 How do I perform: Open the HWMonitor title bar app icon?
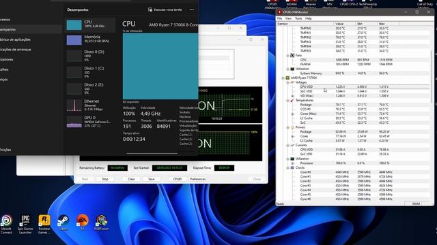point(279,12)
